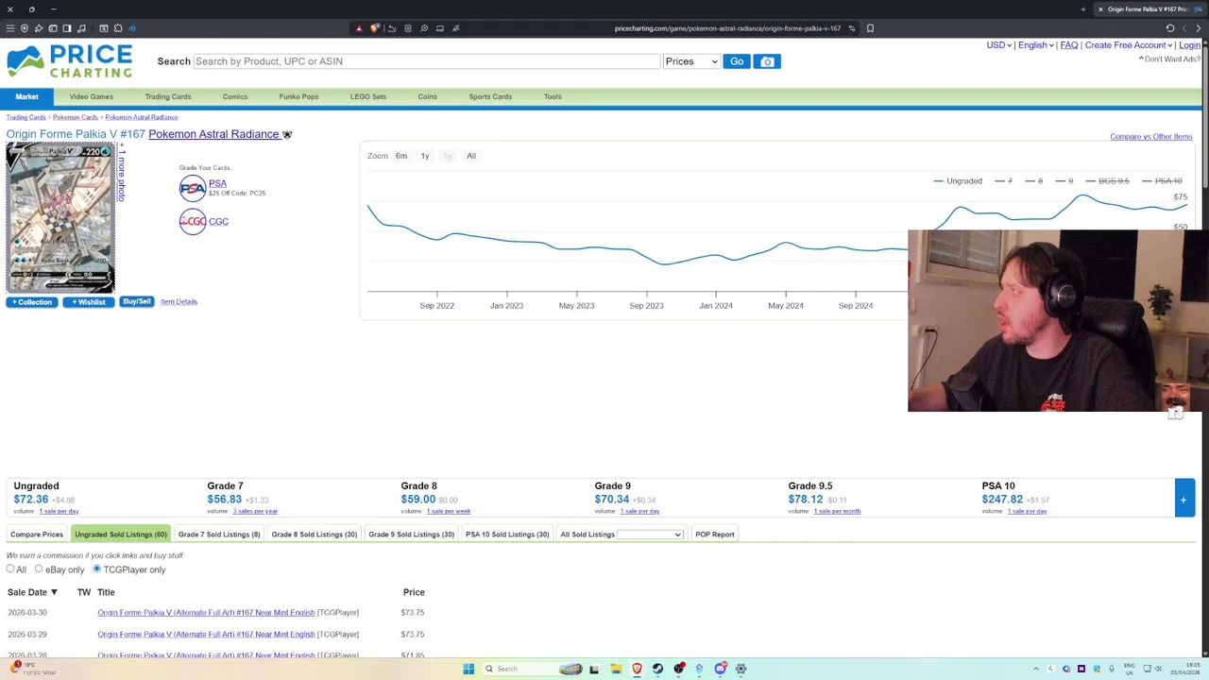Viewport: 1209px width, 680px height.
Task: Select the All listings radio button
Action: (10, 569)
